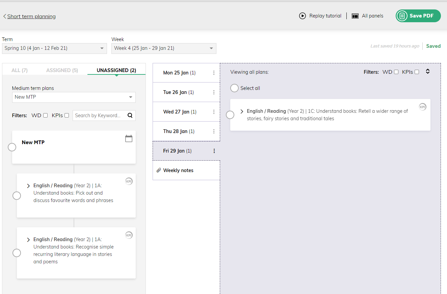This screenshot has width=447, height=294.
Task: Expand 'Retell a wider range of stories' card
Action: click(x=242, y=111)
